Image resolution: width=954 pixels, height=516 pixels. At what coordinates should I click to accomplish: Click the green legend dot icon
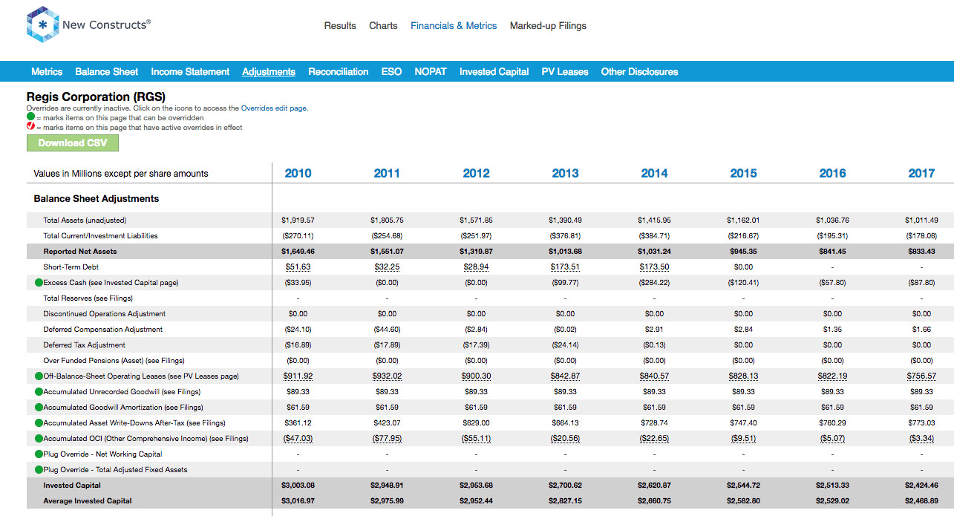(x=30, y=117)
